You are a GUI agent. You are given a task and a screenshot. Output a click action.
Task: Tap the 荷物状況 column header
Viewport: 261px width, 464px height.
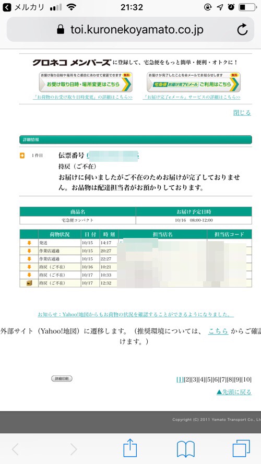click(x=60, y=234)
